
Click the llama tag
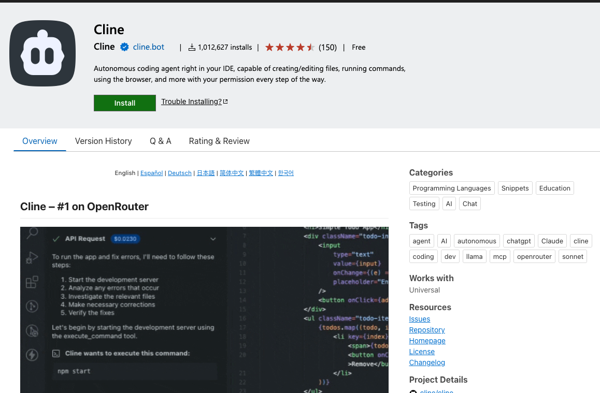tap(475, 256)
